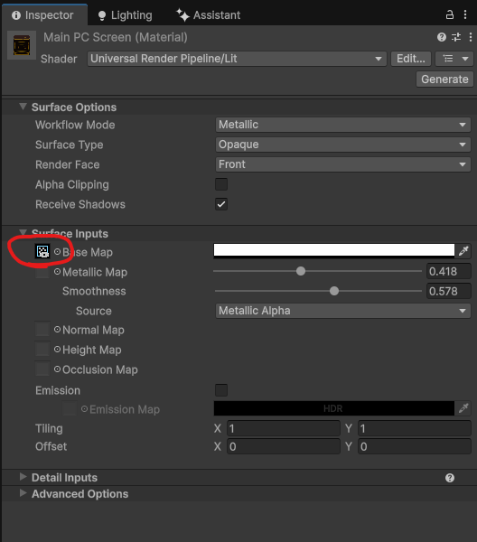Enable Alpha Clipping checkbox
This screenshot has height=542, width=477.
pyautogui.click(x=221, y=184)
